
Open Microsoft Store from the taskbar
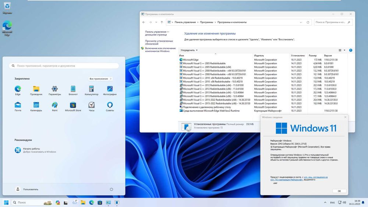point(100,202)
